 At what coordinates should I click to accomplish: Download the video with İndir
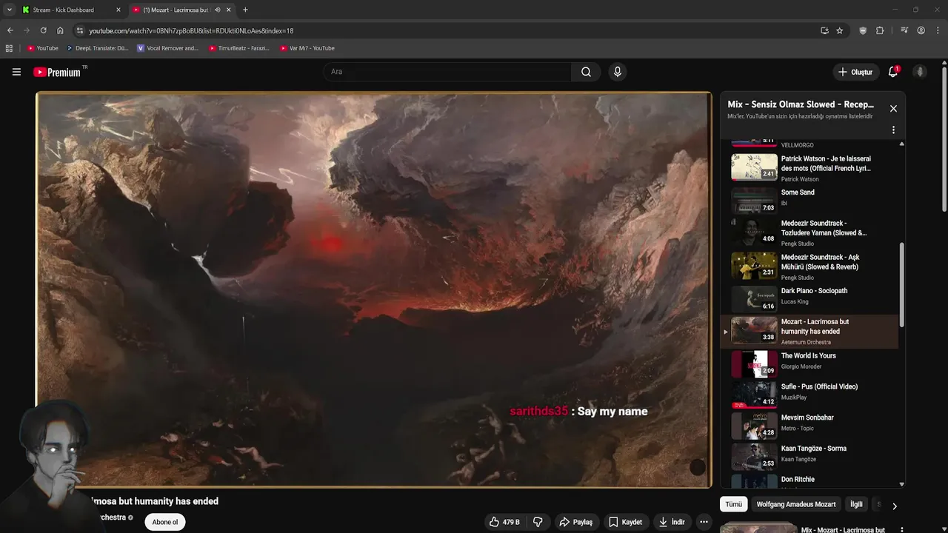coord(672,522)
